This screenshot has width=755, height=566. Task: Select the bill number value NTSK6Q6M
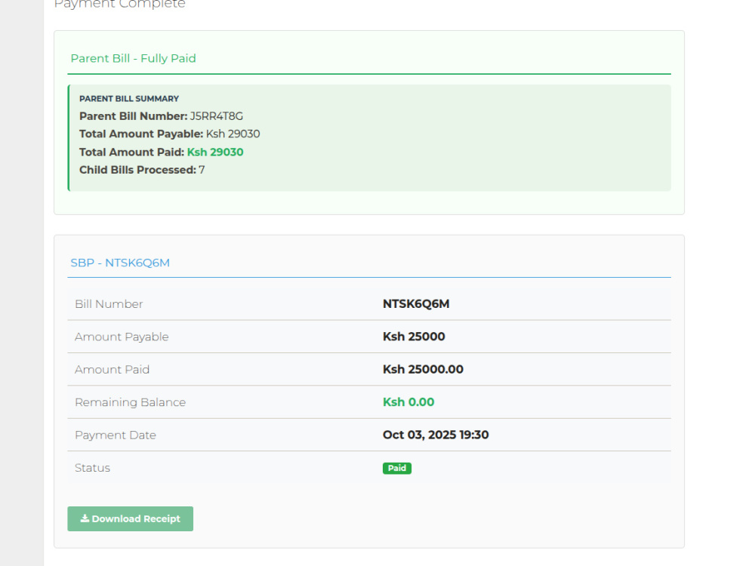pos(416,304)
